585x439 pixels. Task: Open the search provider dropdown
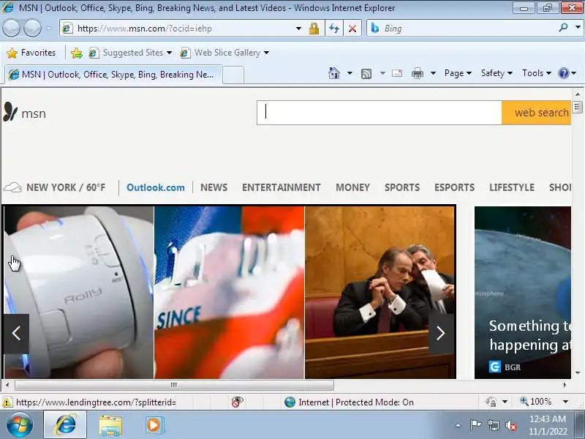[x=578, y=28]
